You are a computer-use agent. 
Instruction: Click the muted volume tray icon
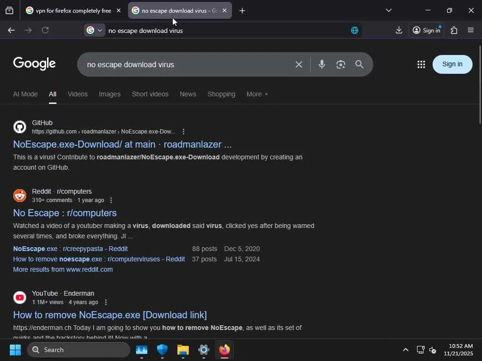click(x=433, y=350)
